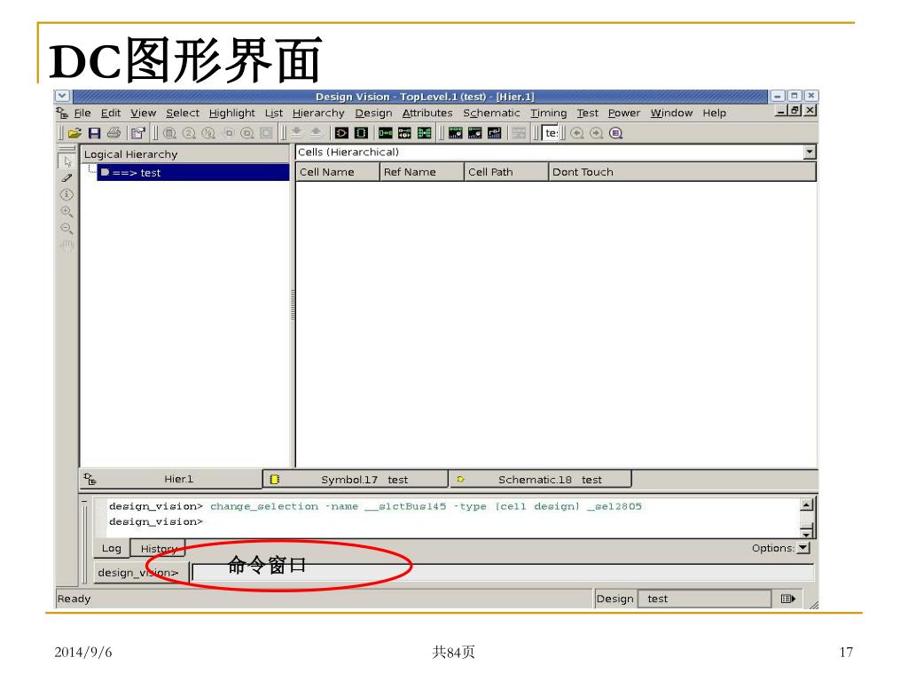Open the window menu arrow at title bar left
The height and width of the screenshot is (681, 908).
point(63,96)
